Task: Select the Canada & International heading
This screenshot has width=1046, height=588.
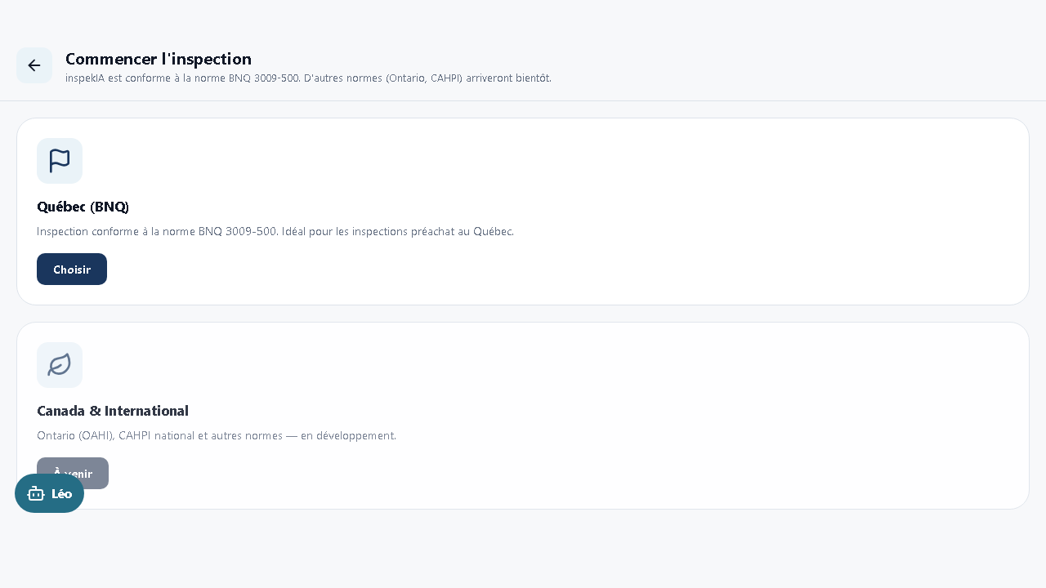Action: tap(113, 411)
